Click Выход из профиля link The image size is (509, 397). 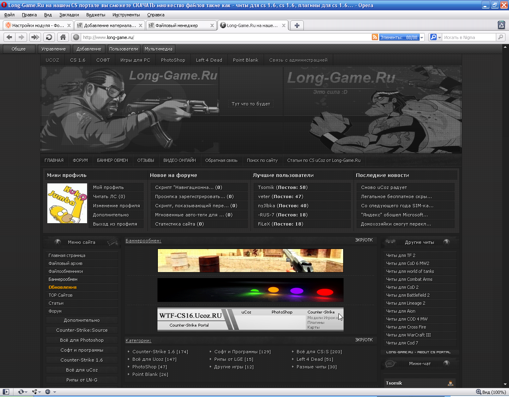[x=115, y=224]
